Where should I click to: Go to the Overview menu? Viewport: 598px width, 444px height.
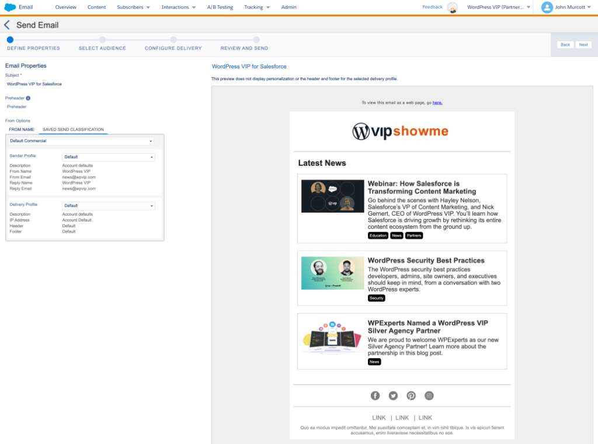[65, 7]
